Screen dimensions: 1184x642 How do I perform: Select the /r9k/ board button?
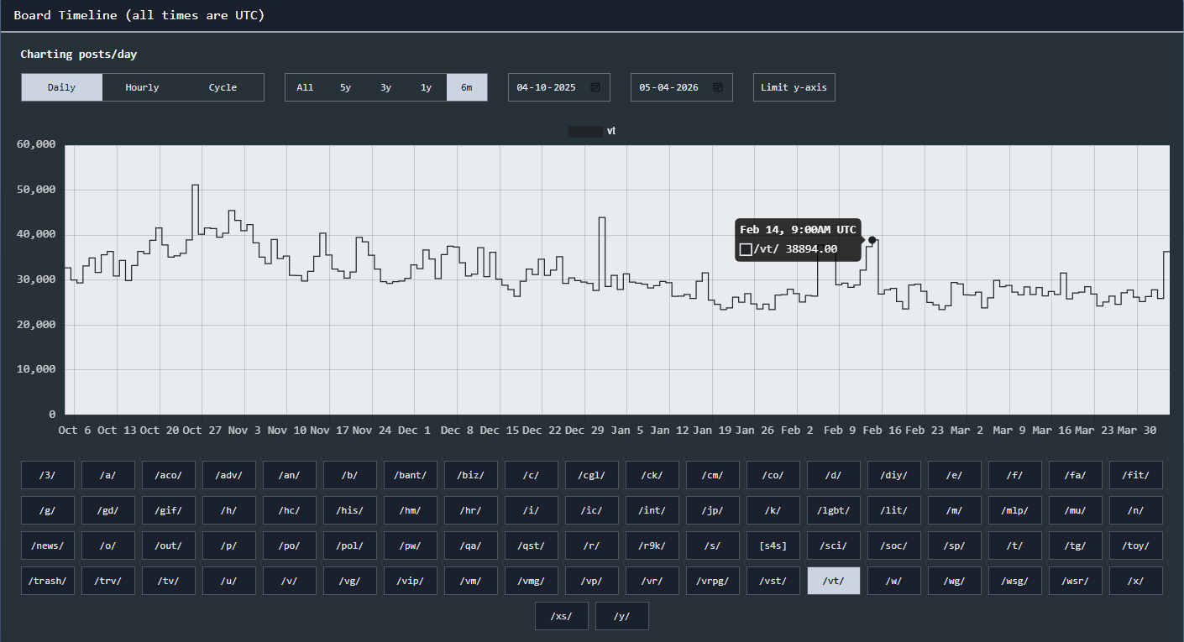point(652,545)
